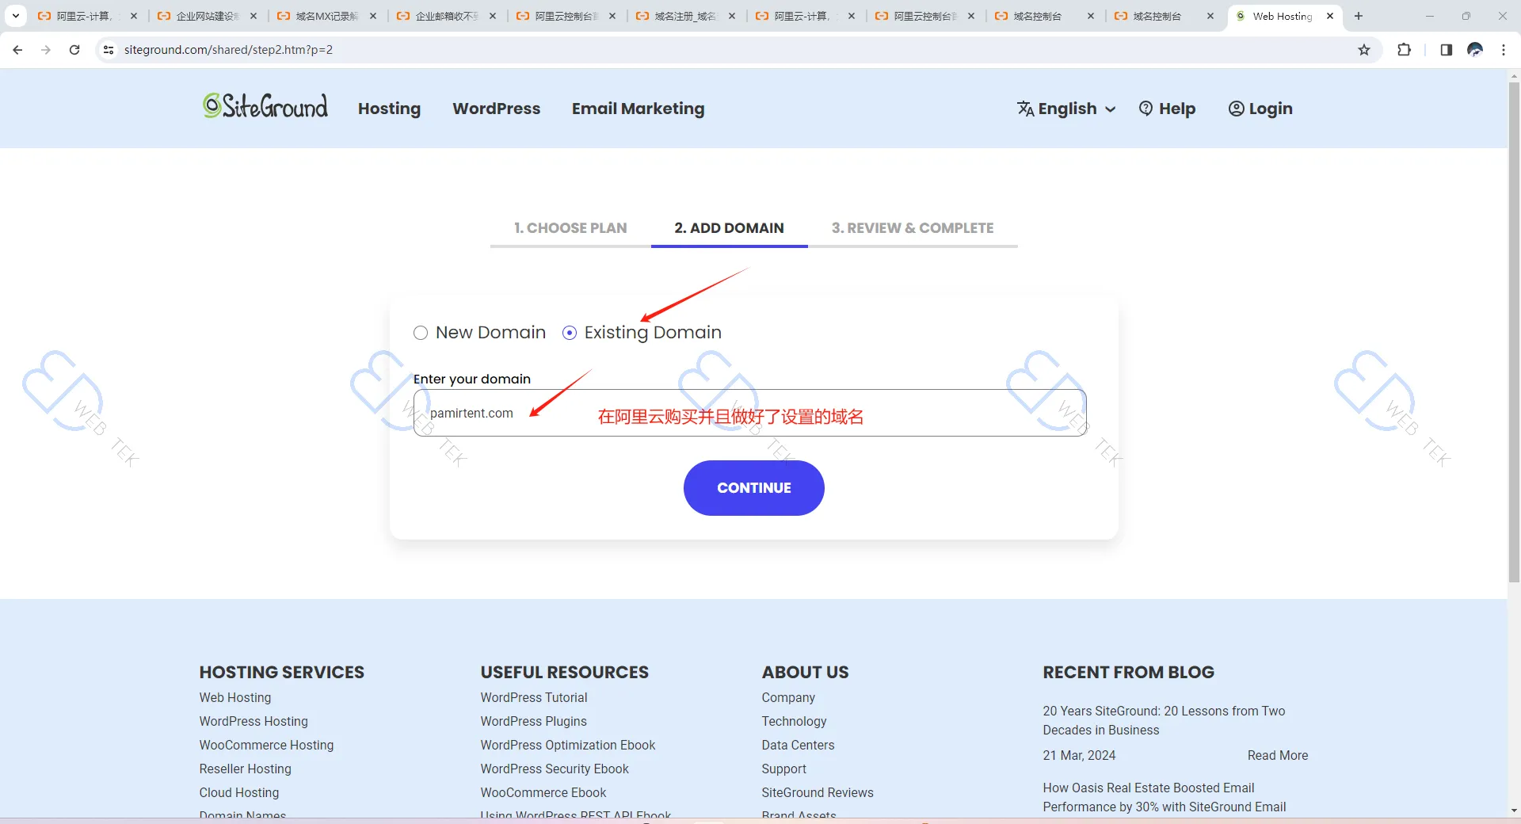1521x824 pixels.
Task: Open WordPress Optimization Ebook link
Action: pos(568,746)
